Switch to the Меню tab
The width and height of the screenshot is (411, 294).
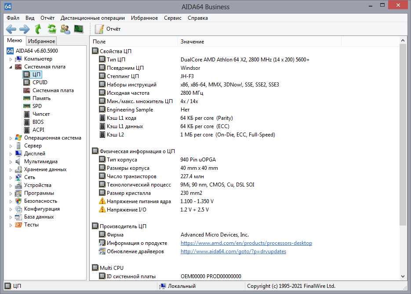pyautogui.click(x=15, y=40)
